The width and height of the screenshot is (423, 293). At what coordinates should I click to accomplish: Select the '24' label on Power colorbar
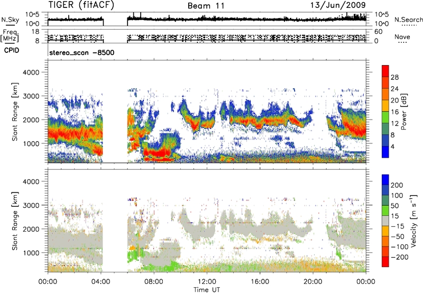click(x=394, y=89)
